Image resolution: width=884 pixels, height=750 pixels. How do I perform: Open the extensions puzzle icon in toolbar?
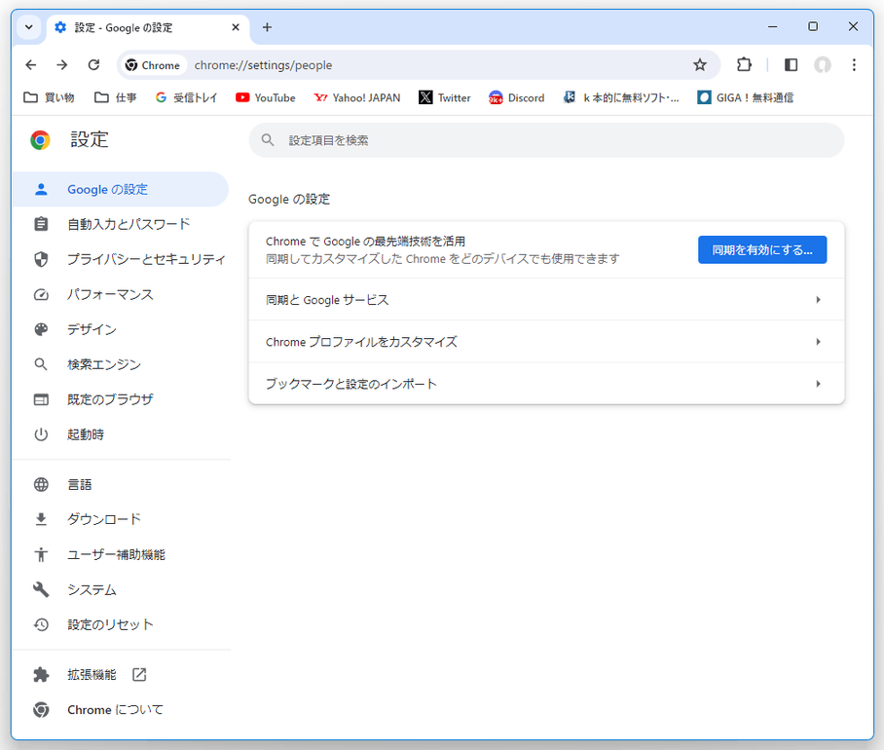tap(744, 65)
